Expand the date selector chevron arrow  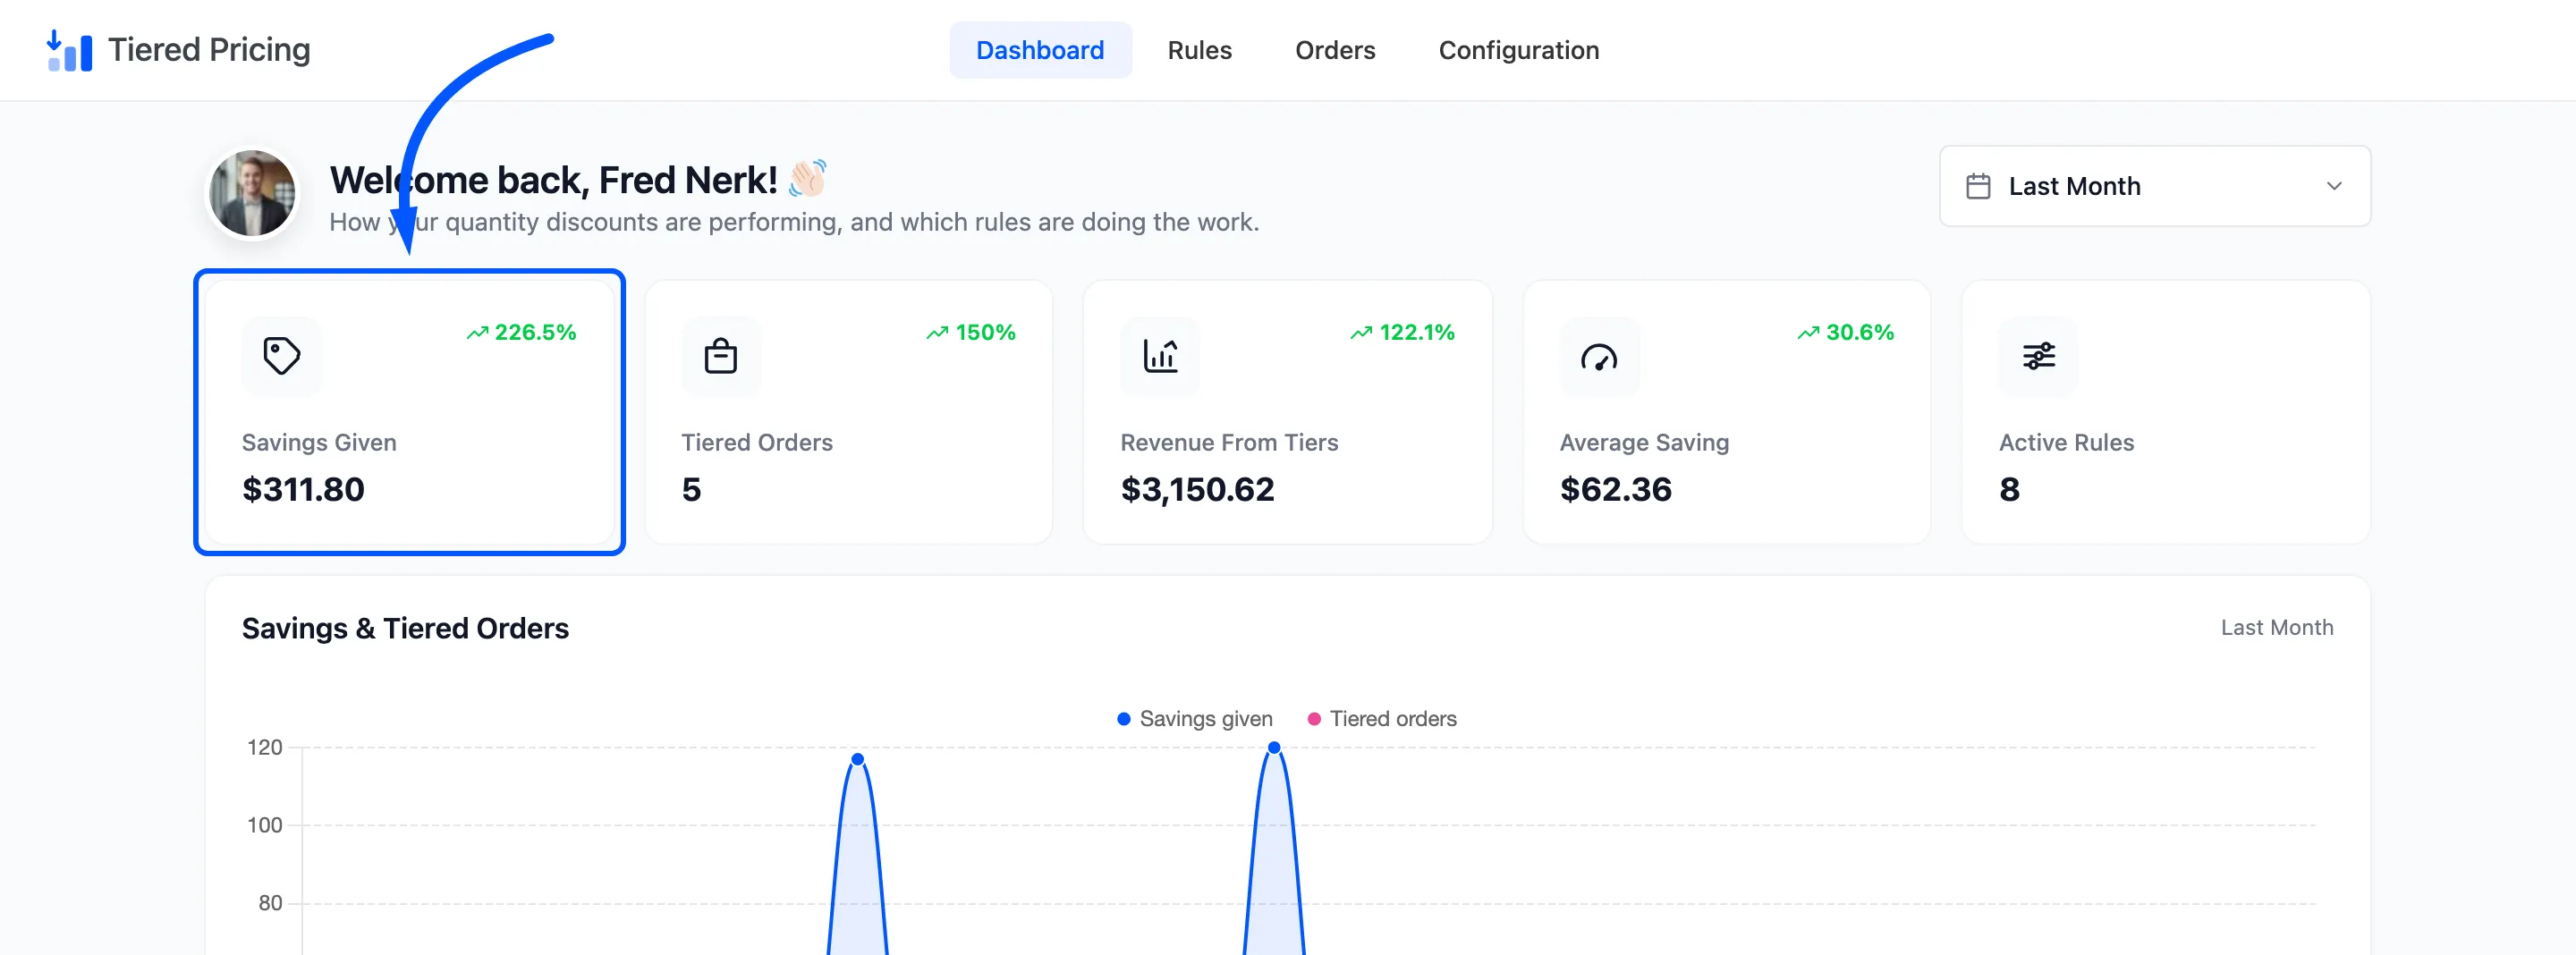(2334, 186)
